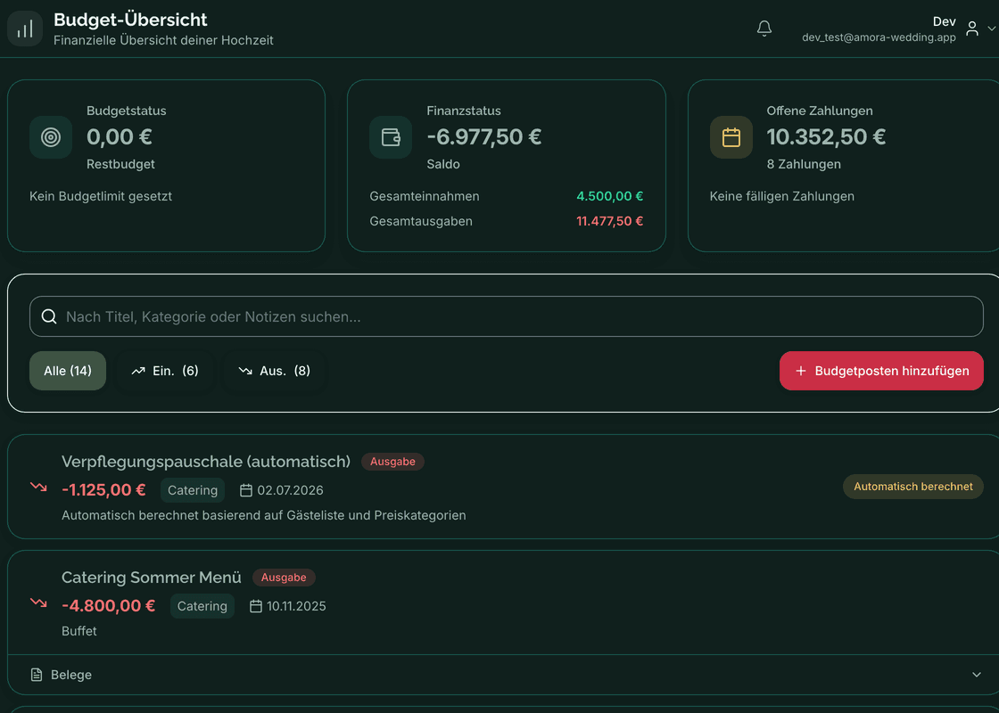The width and height of the screenshot is (999, 713).
Task: Click the downward trend icon in Aus. filter
Action: [245, 371]
